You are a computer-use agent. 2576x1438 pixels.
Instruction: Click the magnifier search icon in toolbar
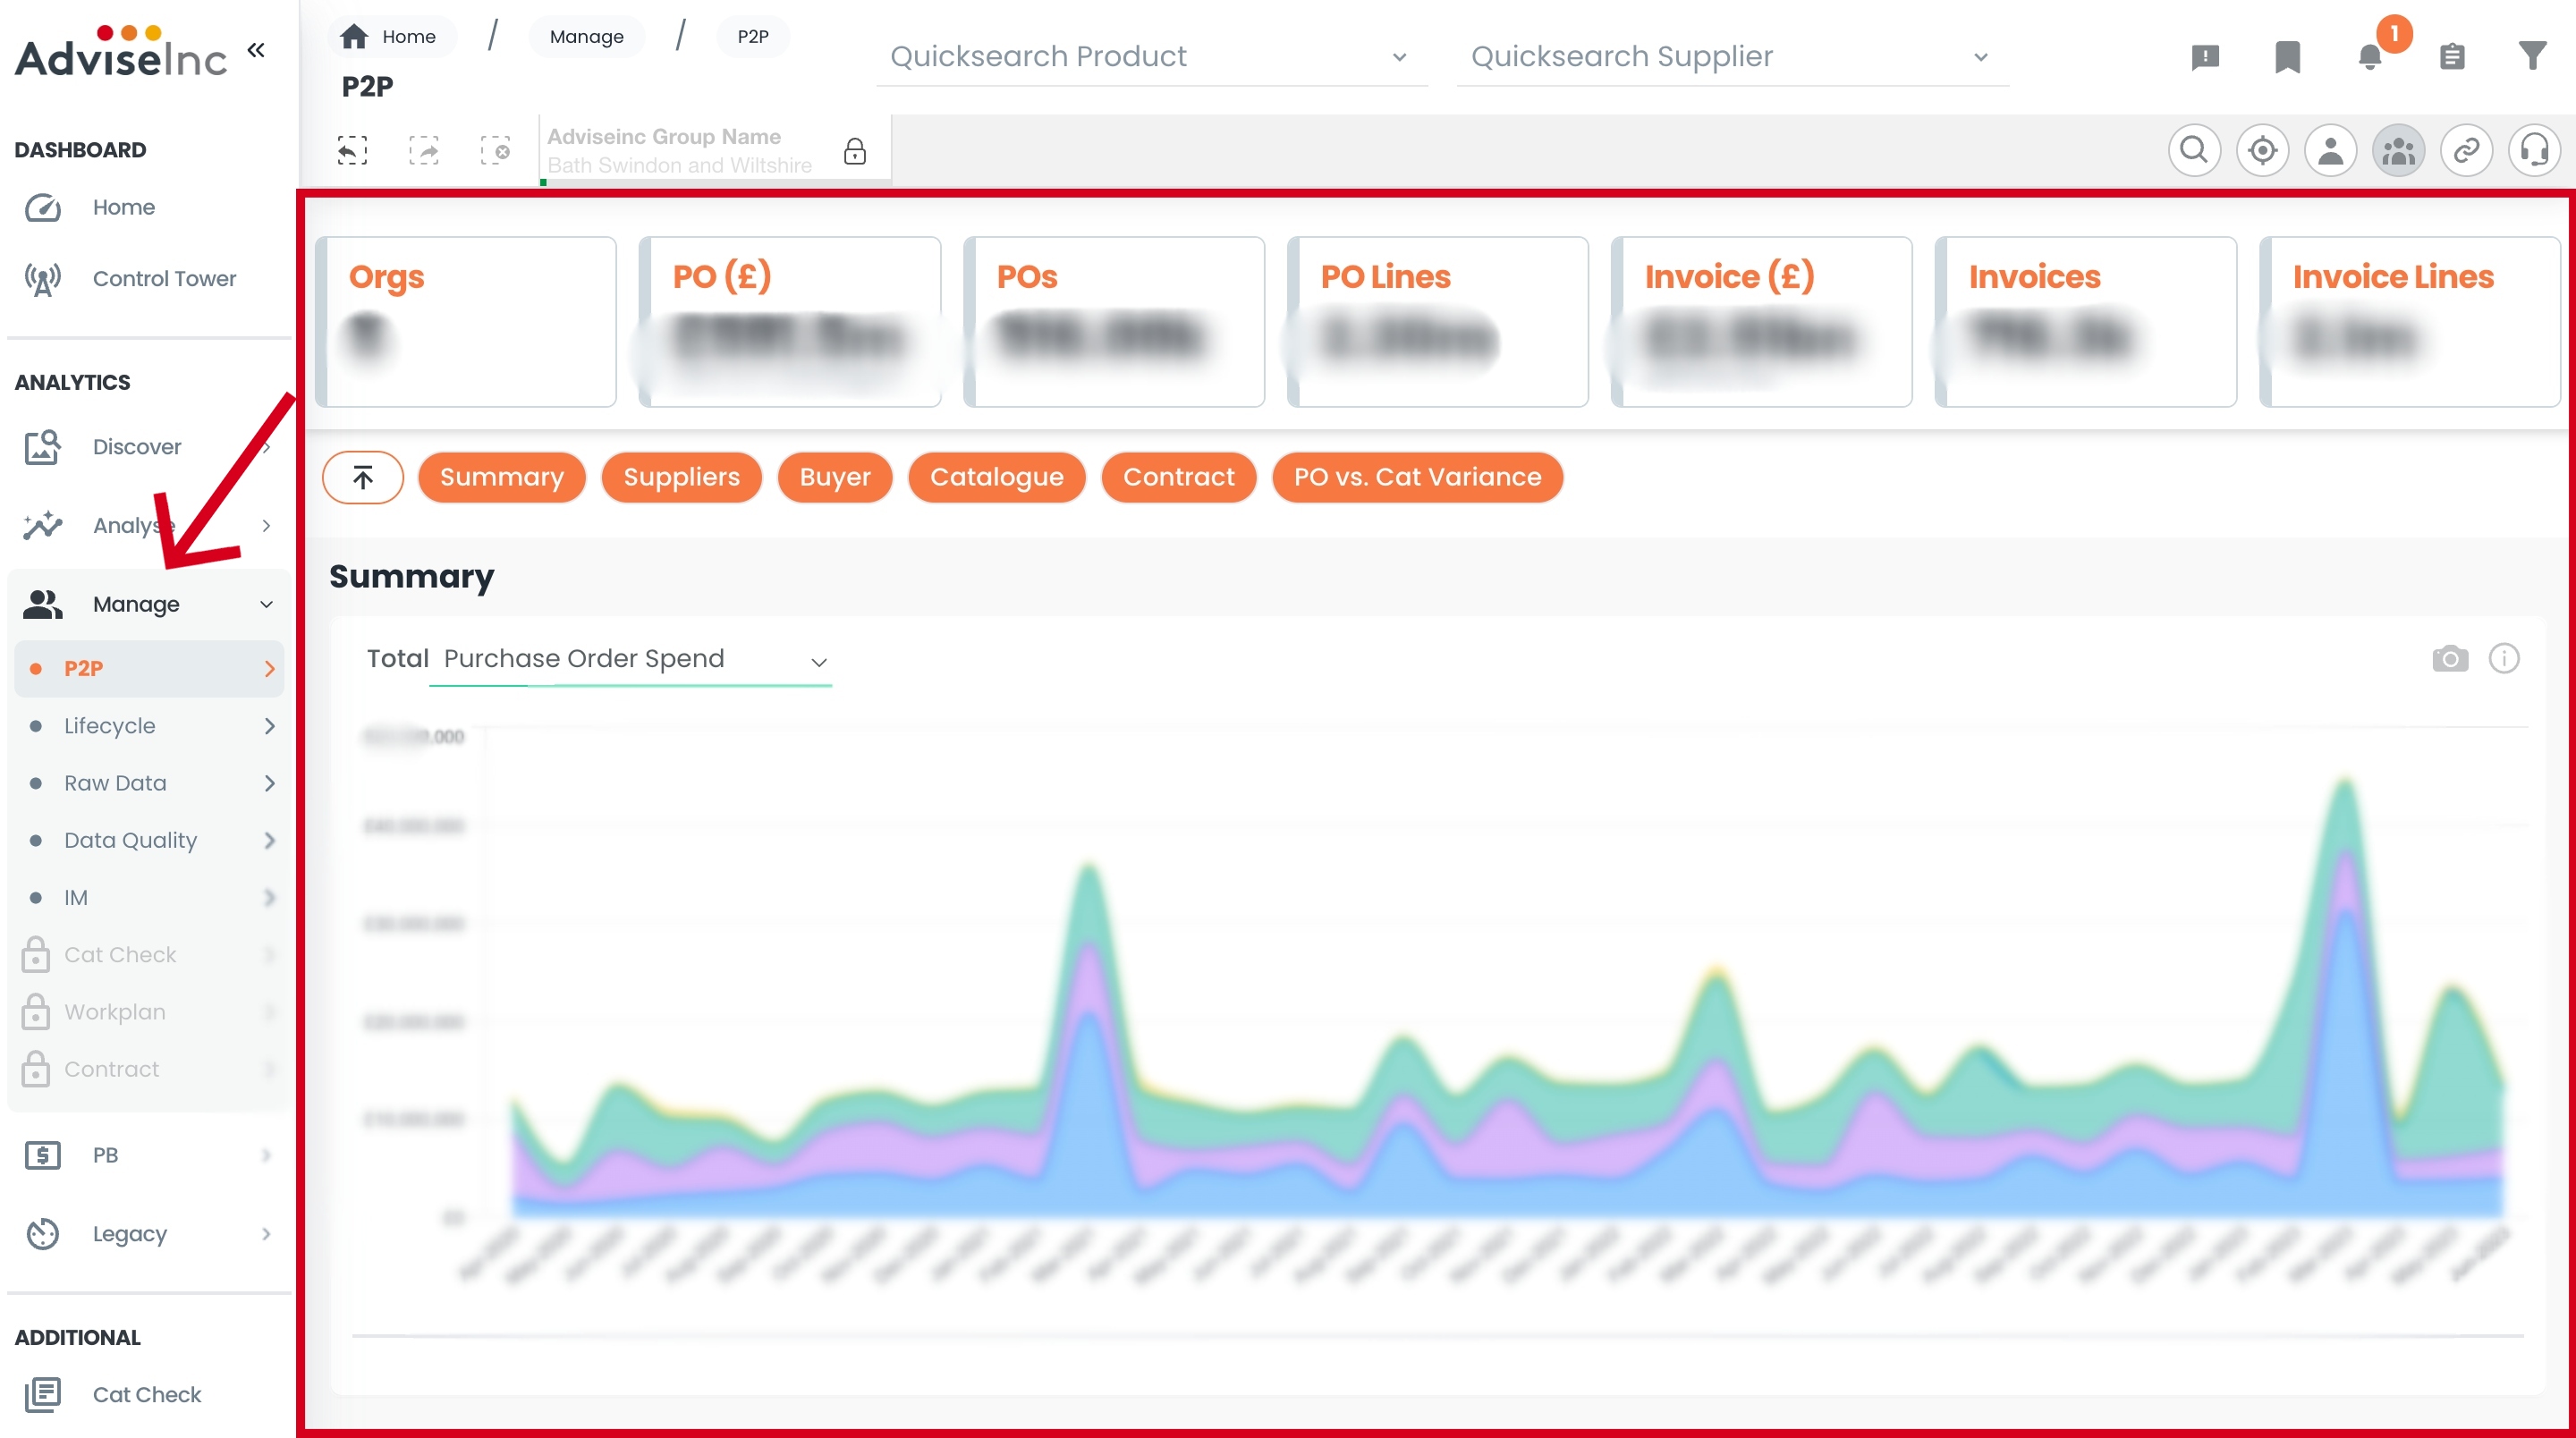tap(2194, 151)
